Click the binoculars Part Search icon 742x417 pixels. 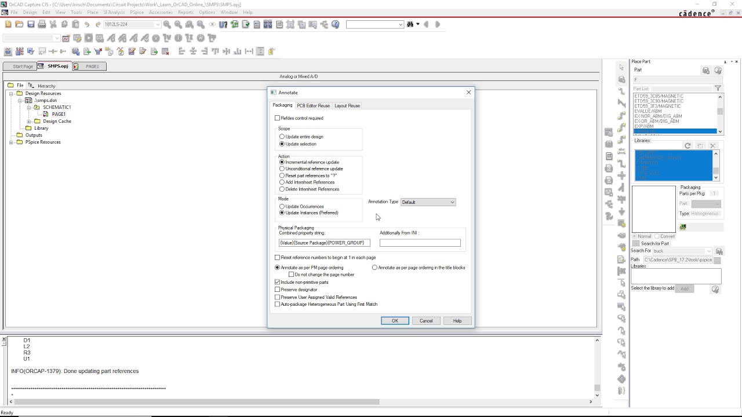click(719, 251)
